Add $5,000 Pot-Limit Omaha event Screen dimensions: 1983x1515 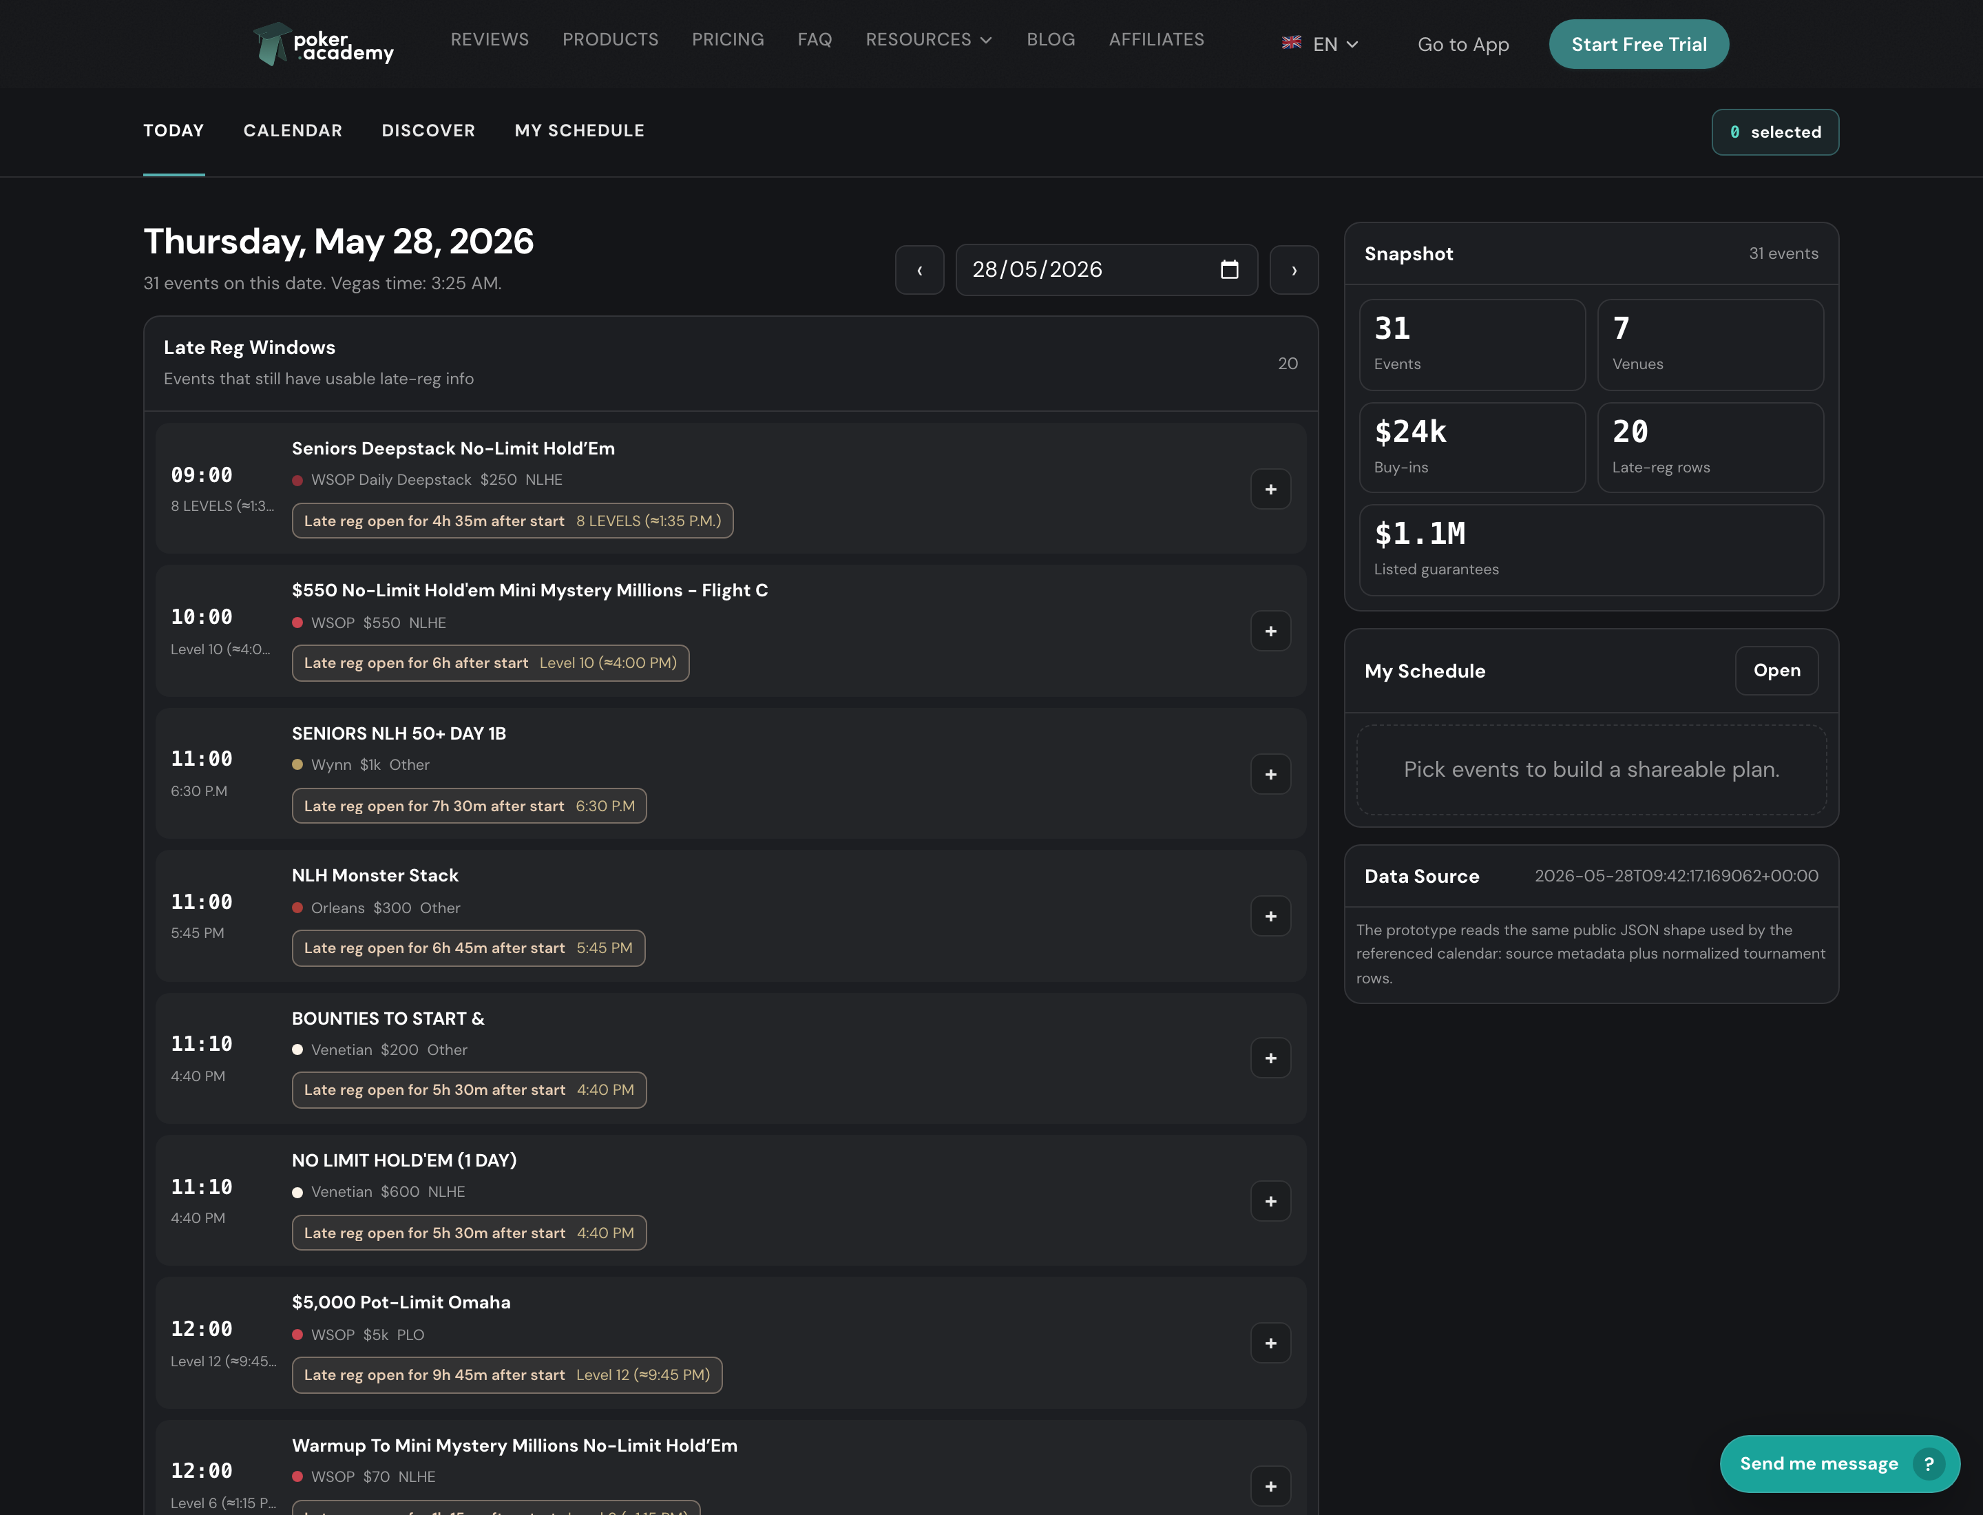point(1270,1343)
